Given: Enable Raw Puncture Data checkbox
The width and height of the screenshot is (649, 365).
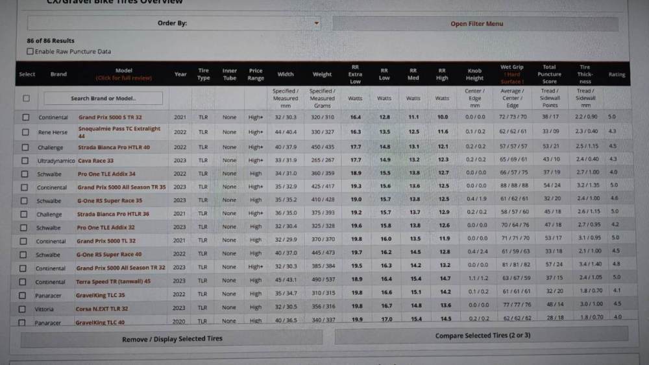Looking at the screenshot, I should [31, 52].
